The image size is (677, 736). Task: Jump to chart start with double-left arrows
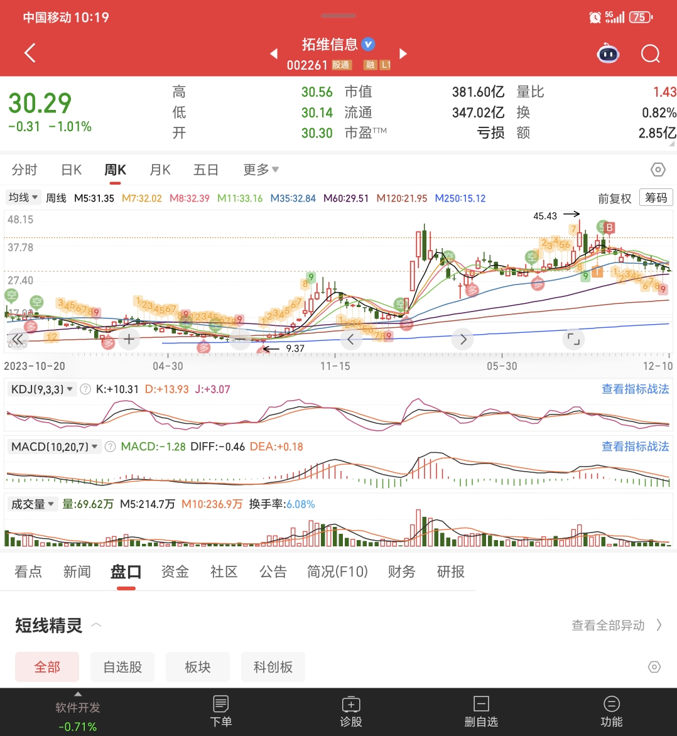click(18, 339)
